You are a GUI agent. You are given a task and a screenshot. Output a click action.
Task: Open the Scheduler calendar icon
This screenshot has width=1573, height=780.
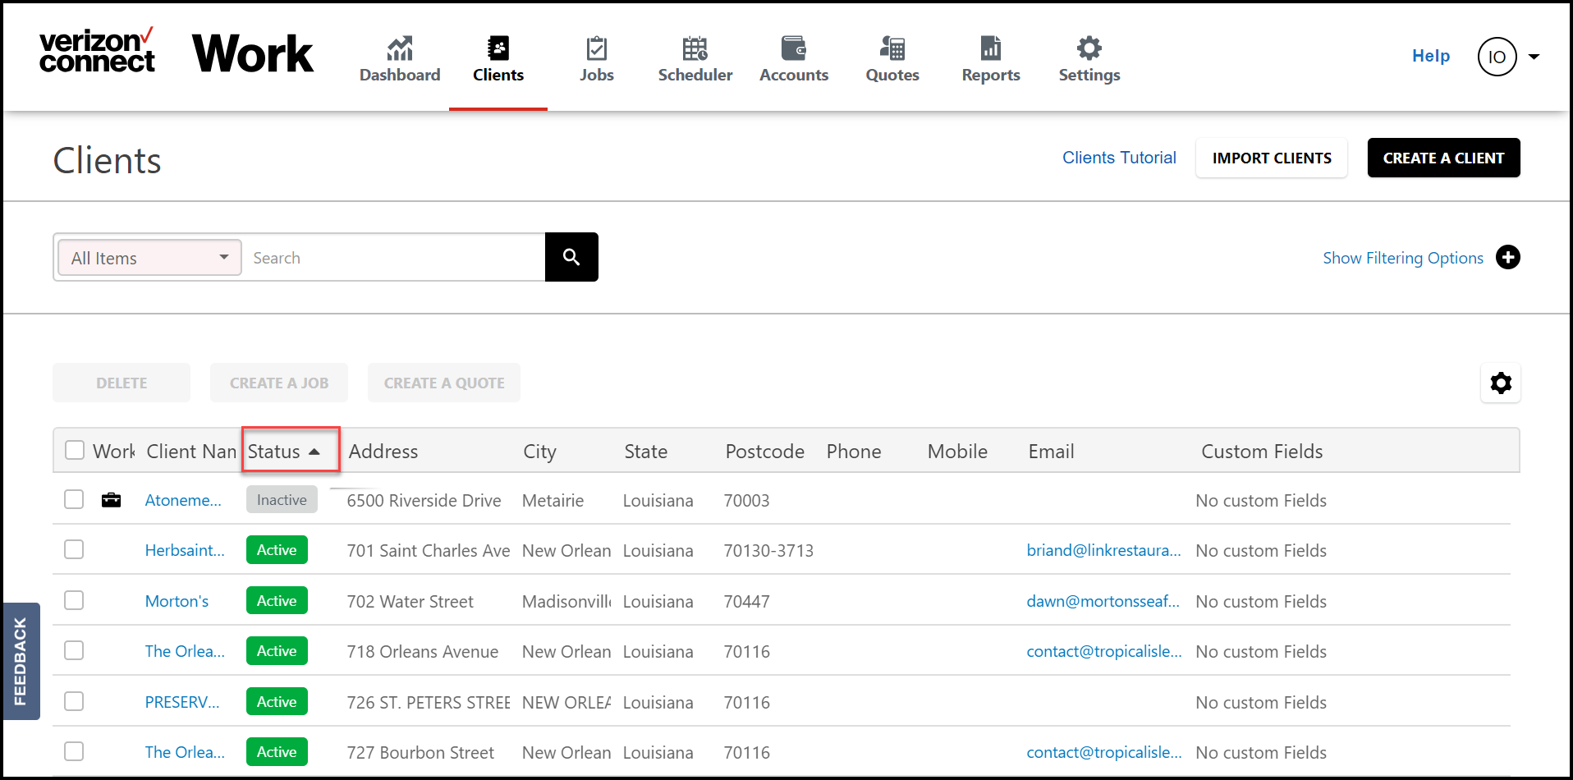[695, 48]
